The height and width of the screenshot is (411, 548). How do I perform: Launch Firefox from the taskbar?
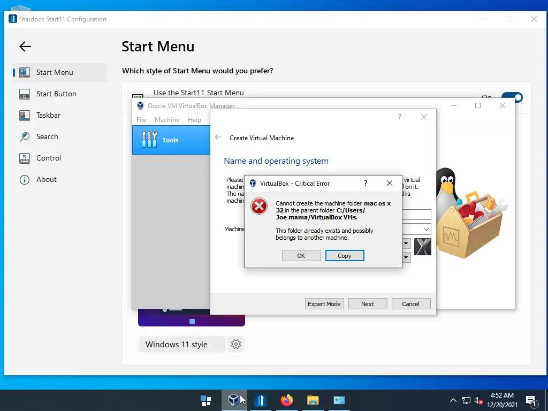click(287, 400)
